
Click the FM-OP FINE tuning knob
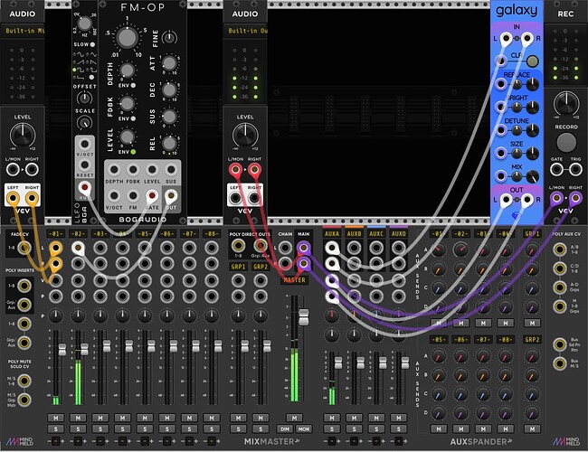pos(169,37)
